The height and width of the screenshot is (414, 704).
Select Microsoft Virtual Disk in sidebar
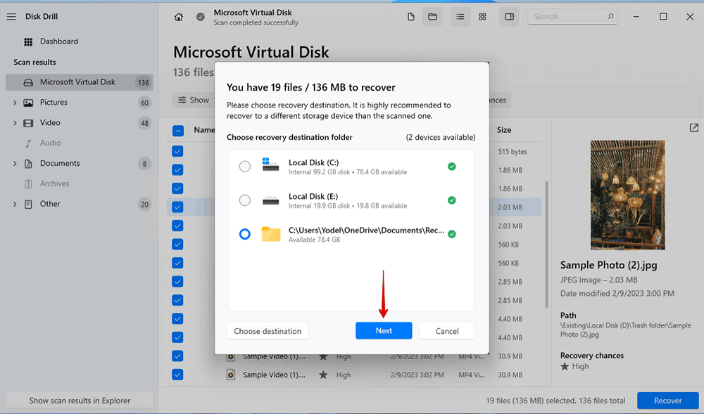[x=77, y=82]
